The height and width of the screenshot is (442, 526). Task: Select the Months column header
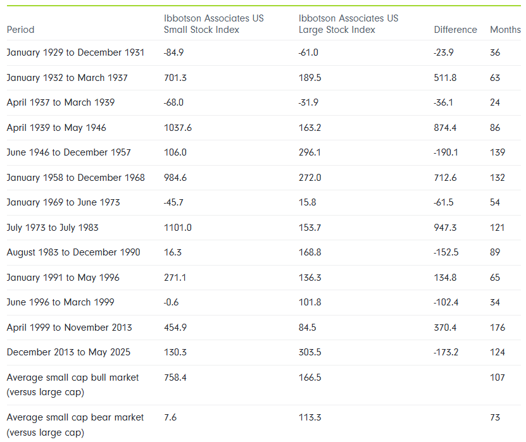[x=505, y=30]
